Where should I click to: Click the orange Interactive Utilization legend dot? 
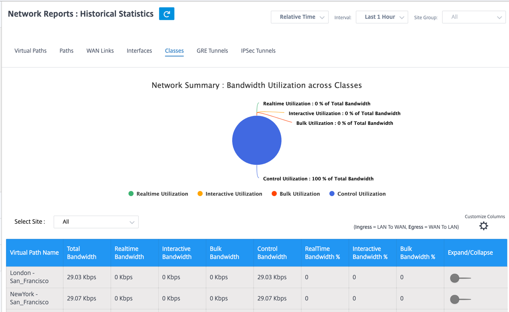[200, 194]
